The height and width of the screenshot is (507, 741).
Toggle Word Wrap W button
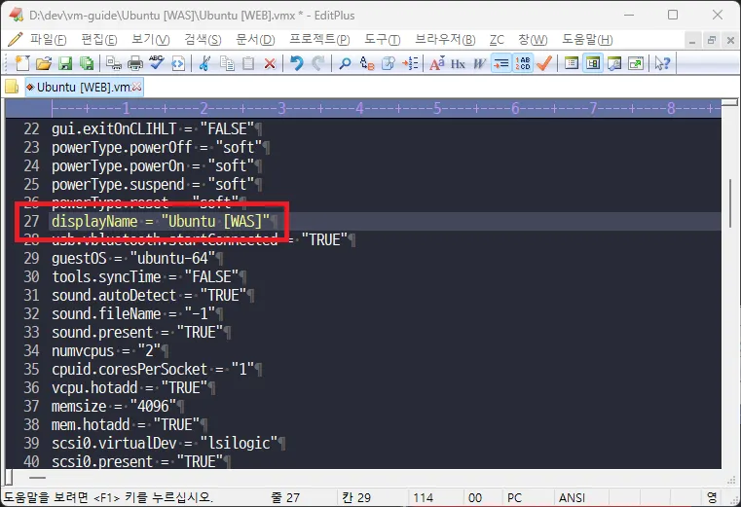pyautogui.click(x=479, y=63)
